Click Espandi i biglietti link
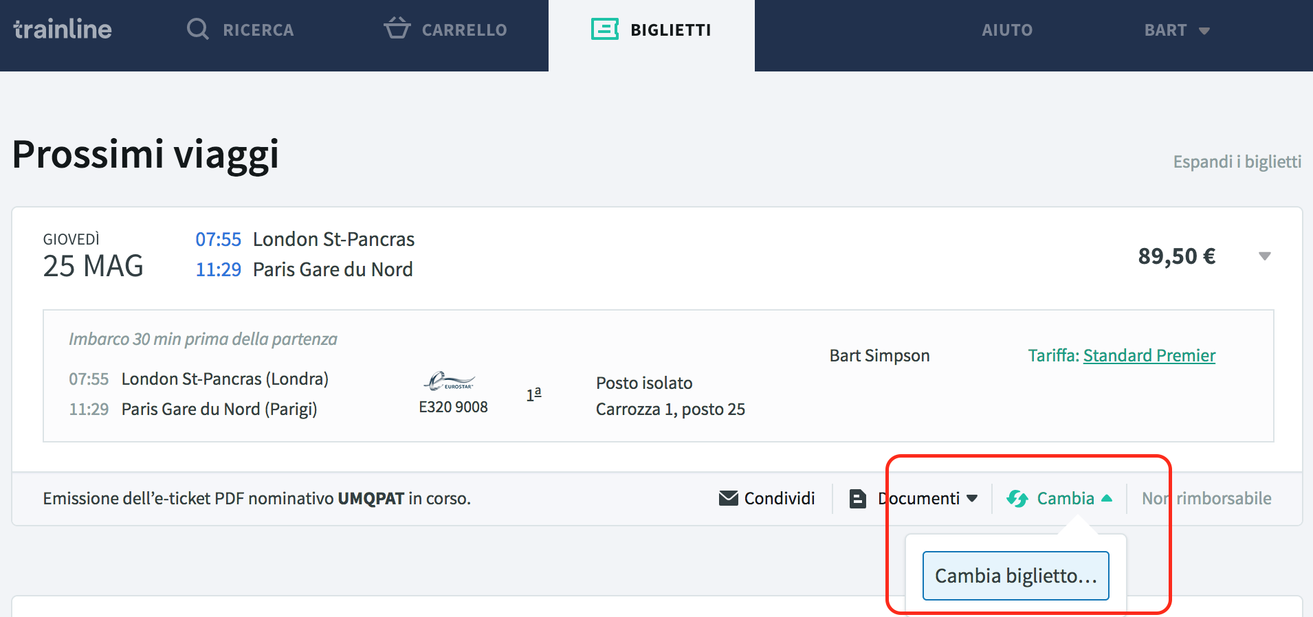This screenshot has height=617, width=1313. pyautogui.click(x=1237, y=161)
